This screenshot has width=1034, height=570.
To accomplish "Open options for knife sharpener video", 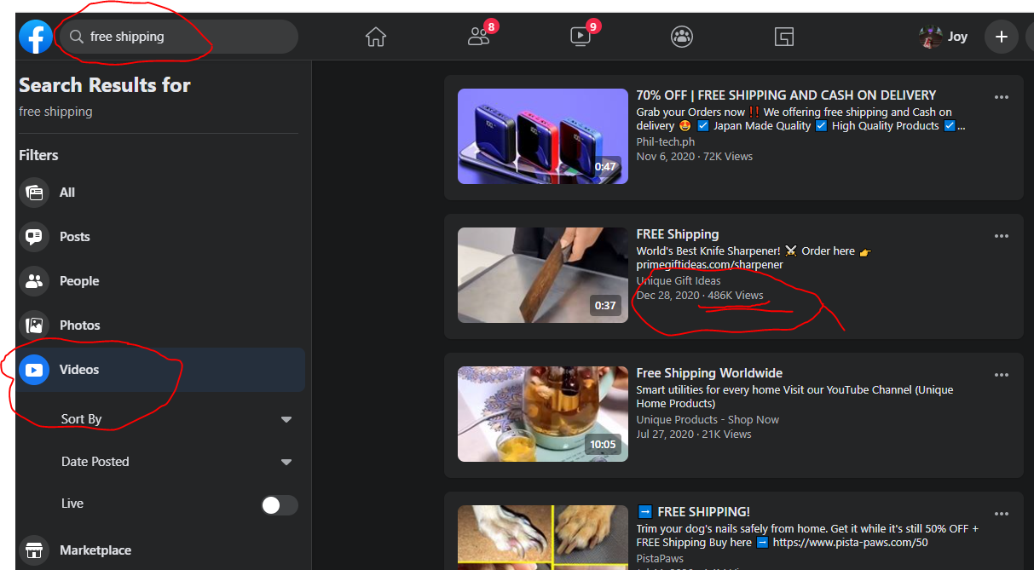I will coord(1002,236).
